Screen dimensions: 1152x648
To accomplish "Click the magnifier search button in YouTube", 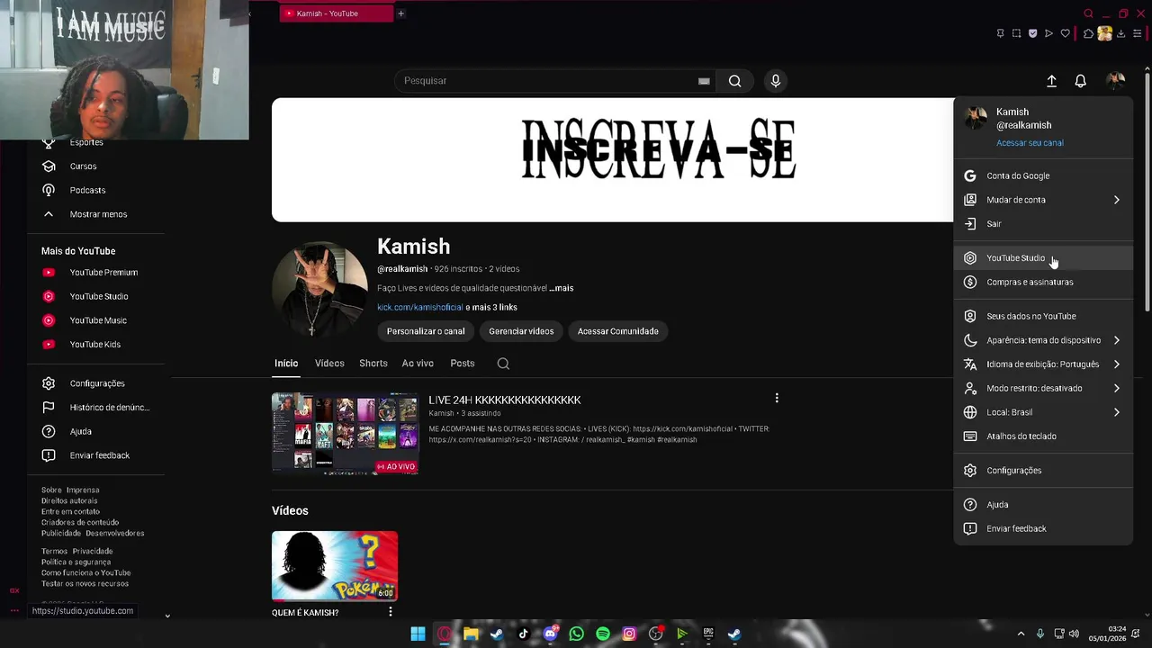I will pos(734,81).
